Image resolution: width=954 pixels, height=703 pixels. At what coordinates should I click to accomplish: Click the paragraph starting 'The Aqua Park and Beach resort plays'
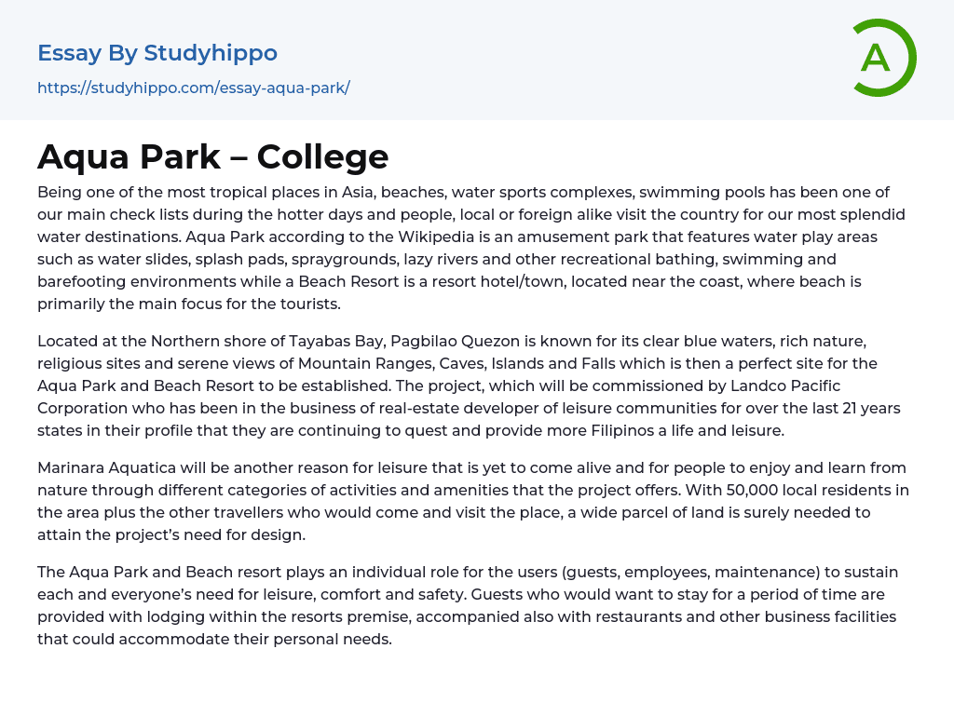tap(468, 605)
